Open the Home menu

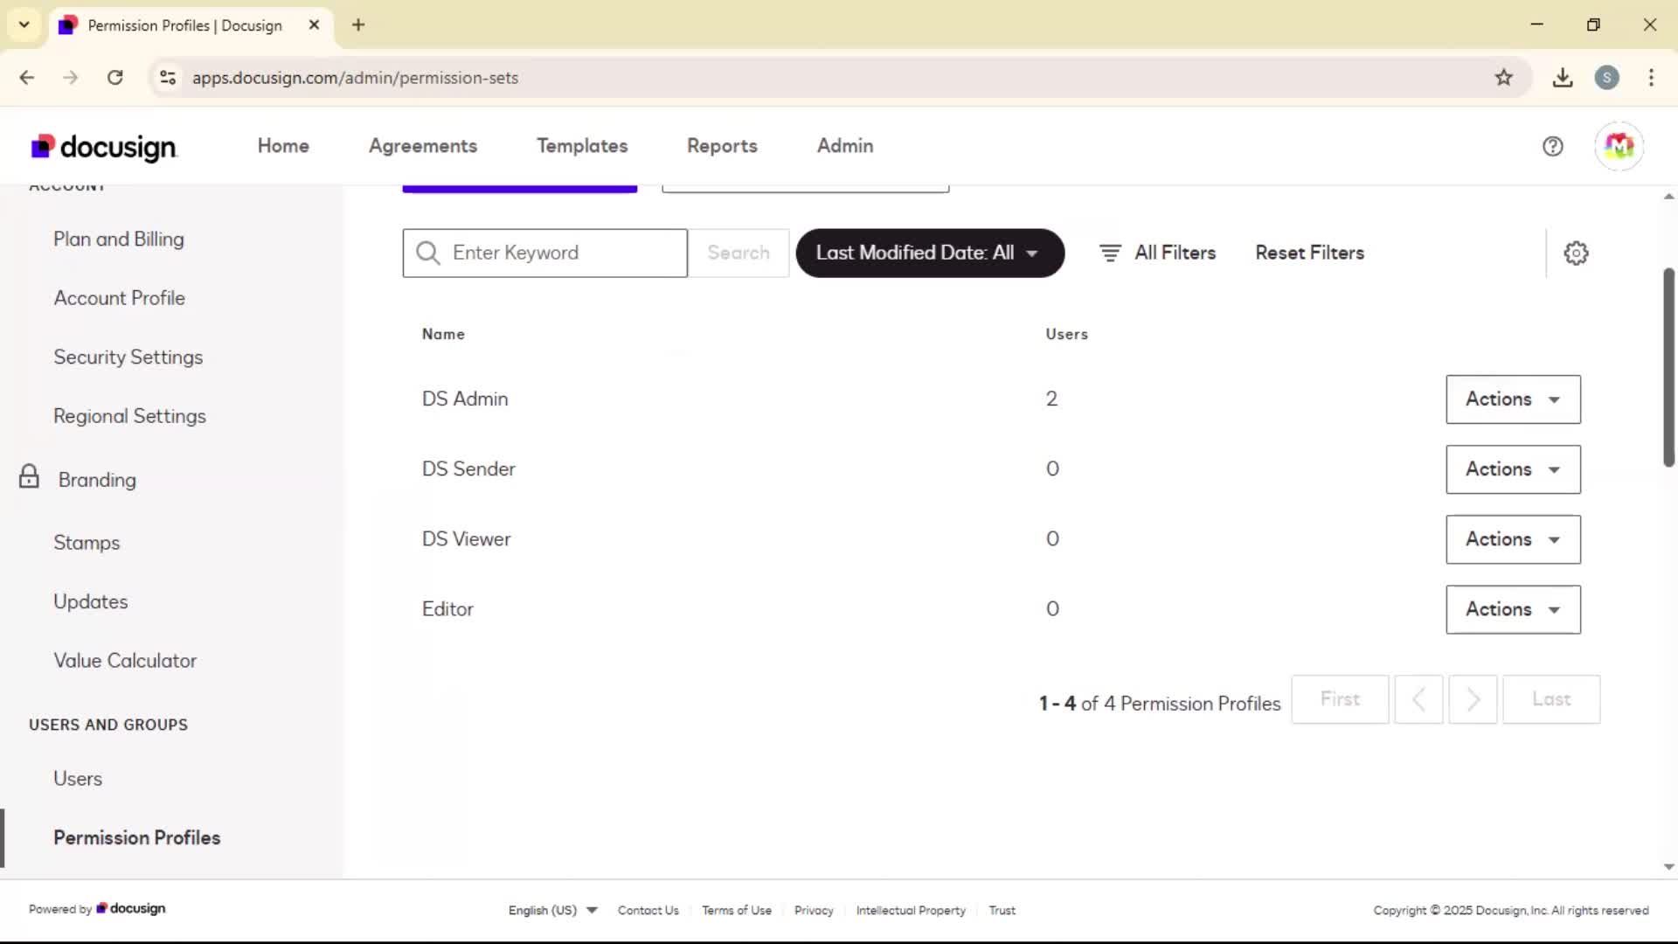(283, 146)
